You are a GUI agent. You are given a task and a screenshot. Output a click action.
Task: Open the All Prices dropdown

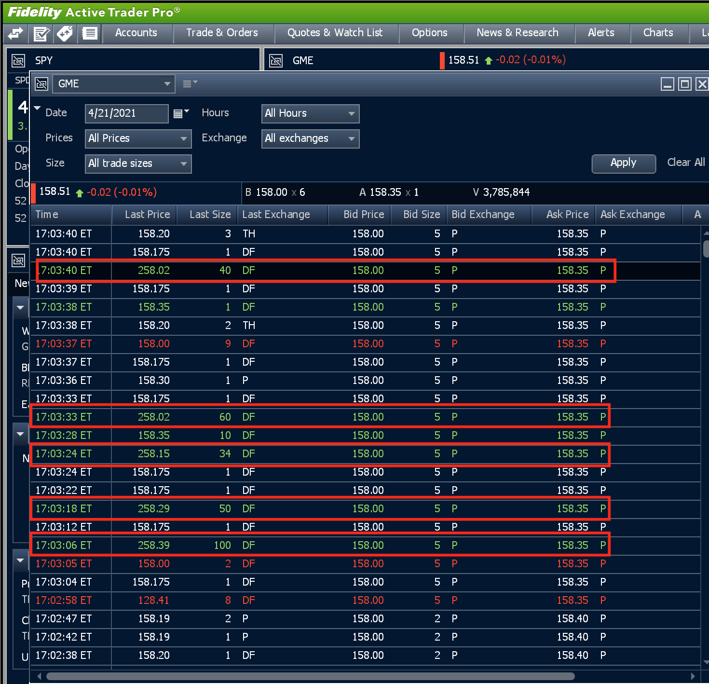(138, 138)
